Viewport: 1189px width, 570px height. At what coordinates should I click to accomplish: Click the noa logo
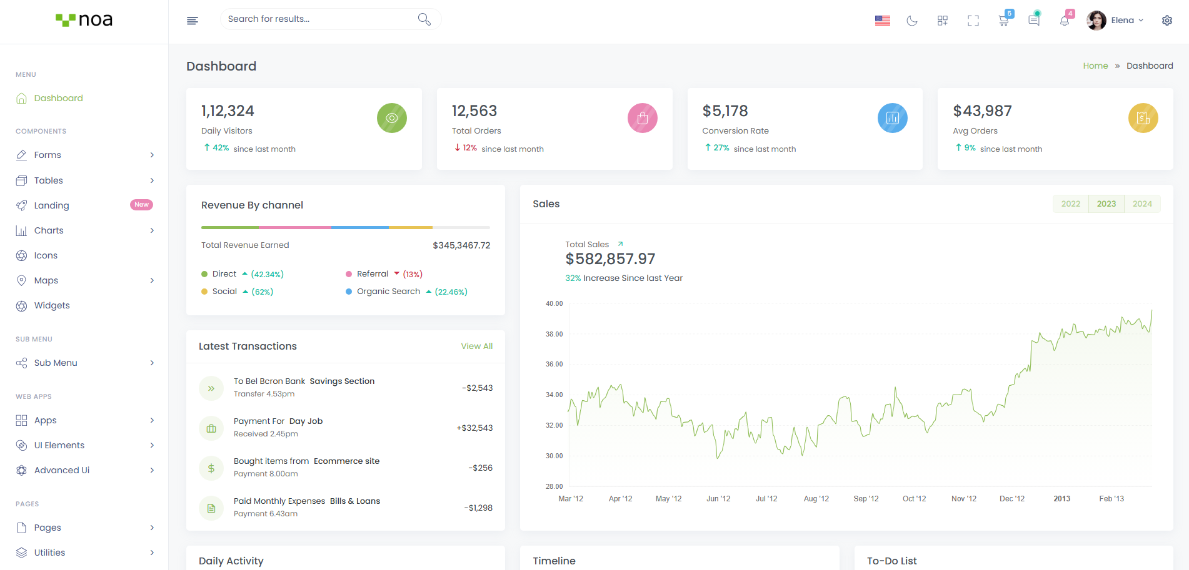84,20
